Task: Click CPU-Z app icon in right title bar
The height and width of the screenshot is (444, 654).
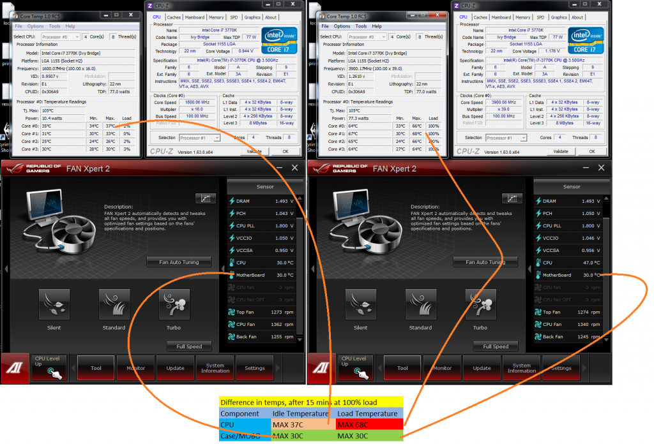Action: coord(457,5)
